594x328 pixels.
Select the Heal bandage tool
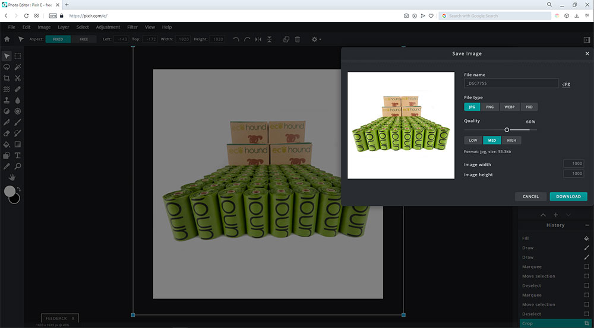[x=17, y=90]
